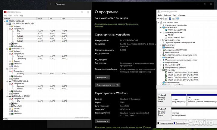The width and height of the screenshot is (217, 130).
Task: Select Диск 0 in Disk Management
Action: point(164,100)
